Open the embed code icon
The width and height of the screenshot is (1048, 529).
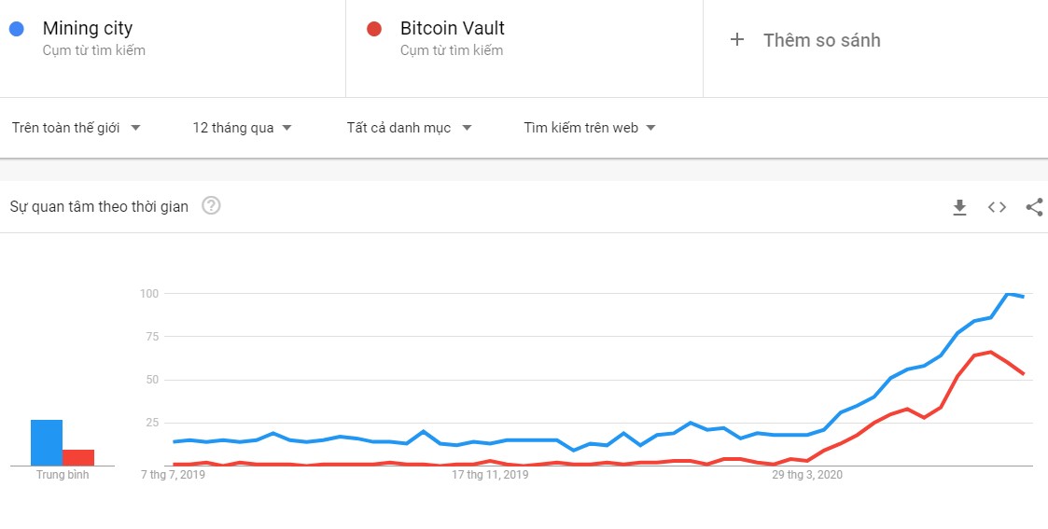point(997,207)
